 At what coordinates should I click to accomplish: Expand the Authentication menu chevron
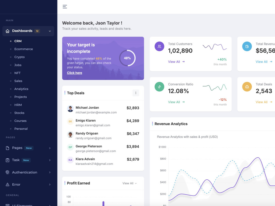point(50,172)
